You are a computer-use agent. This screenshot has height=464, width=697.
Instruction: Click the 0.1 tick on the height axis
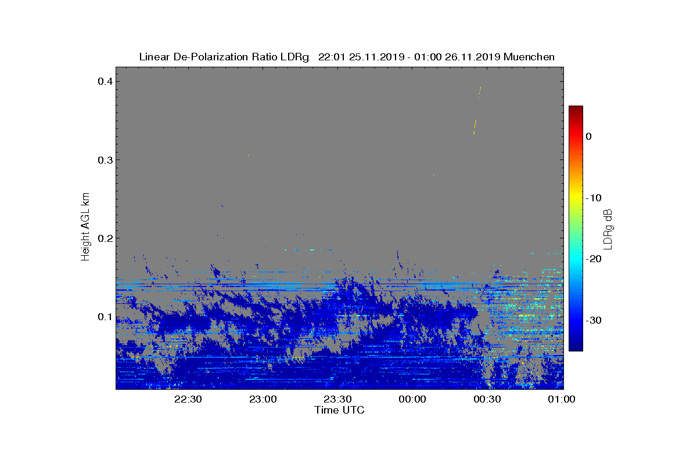coord(105,317)
